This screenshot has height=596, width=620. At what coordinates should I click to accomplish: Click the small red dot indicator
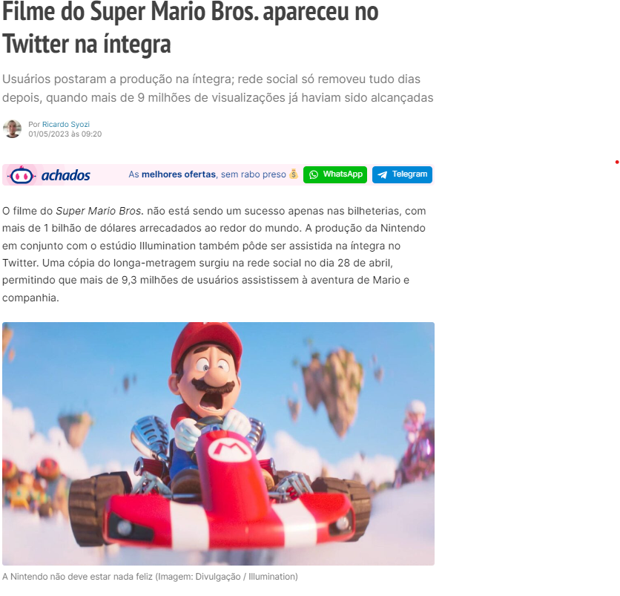[617, 163]
